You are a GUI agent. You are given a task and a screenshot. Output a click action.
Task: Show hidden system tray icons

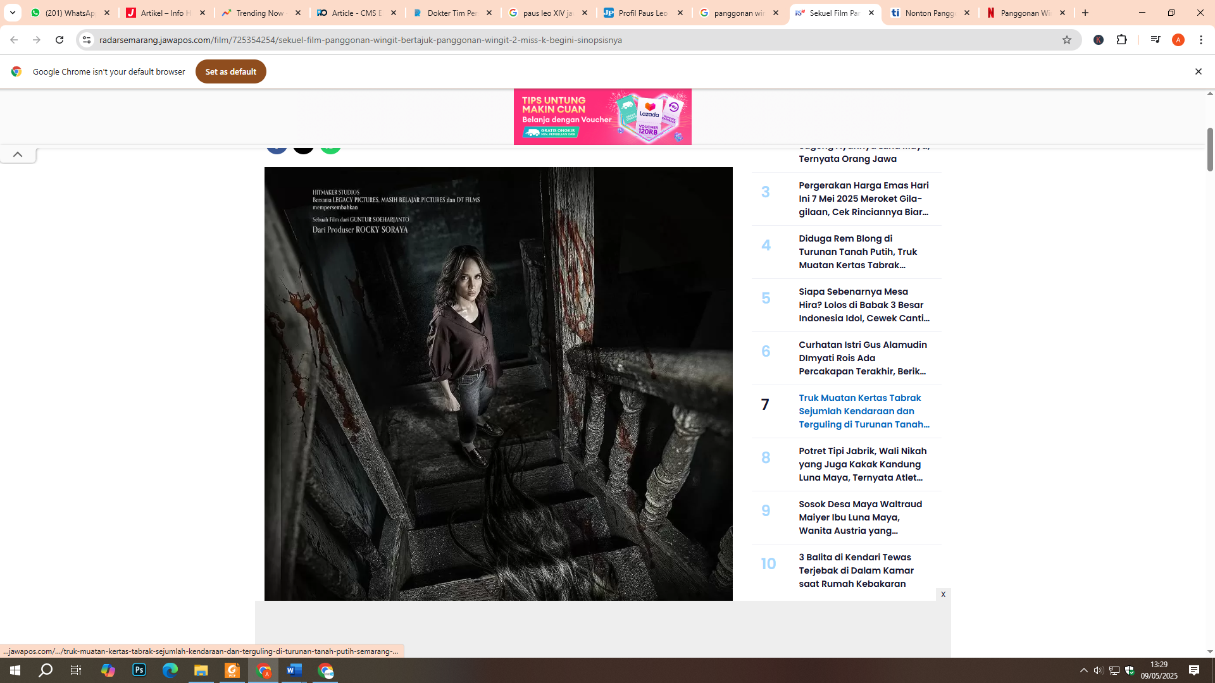click(1084, 670)
